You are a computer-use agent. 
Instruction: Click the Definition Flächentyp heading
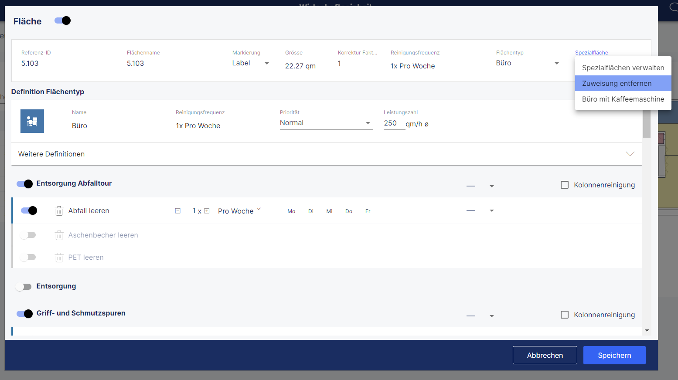pos(48,92)
